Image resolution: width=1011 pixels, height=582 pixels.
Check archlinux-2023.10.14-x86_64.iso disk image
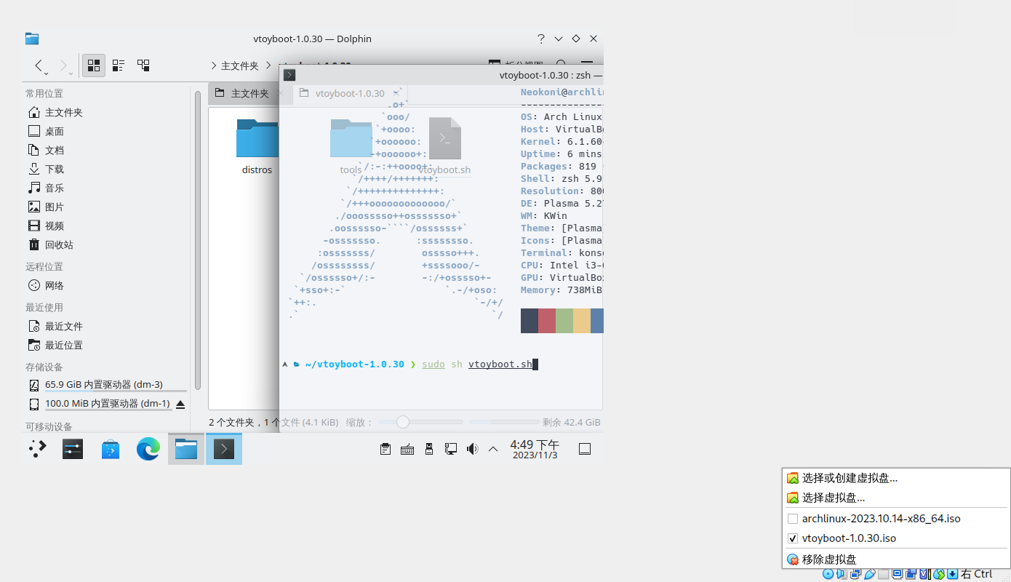tap(896, 519)
